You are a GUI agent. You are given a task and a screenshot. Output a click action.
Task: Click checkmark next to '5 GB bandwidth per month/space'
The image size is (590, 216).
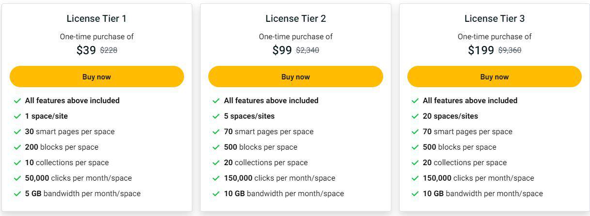click(x=17, y=194)
